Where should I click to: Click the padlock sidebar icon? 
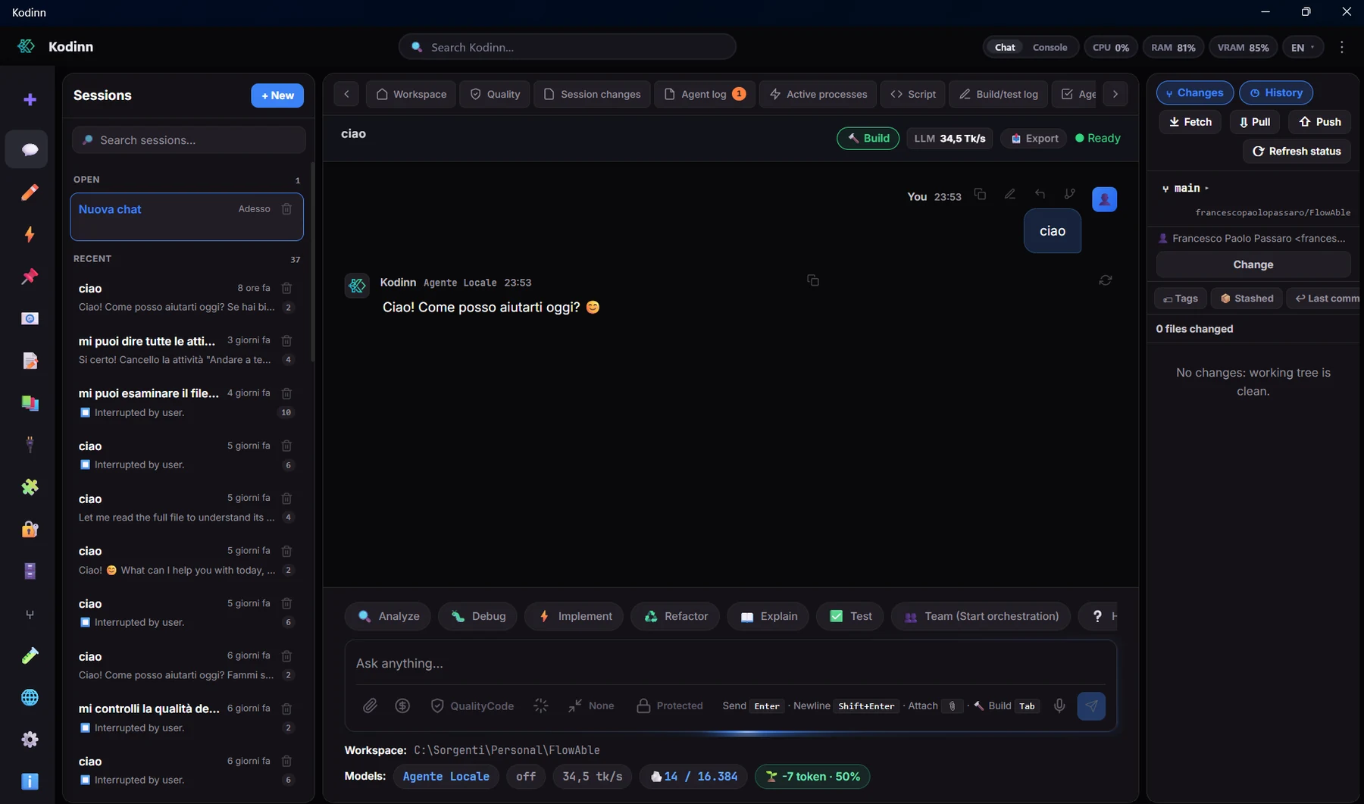pyautogui.click(x=30, y=529)
